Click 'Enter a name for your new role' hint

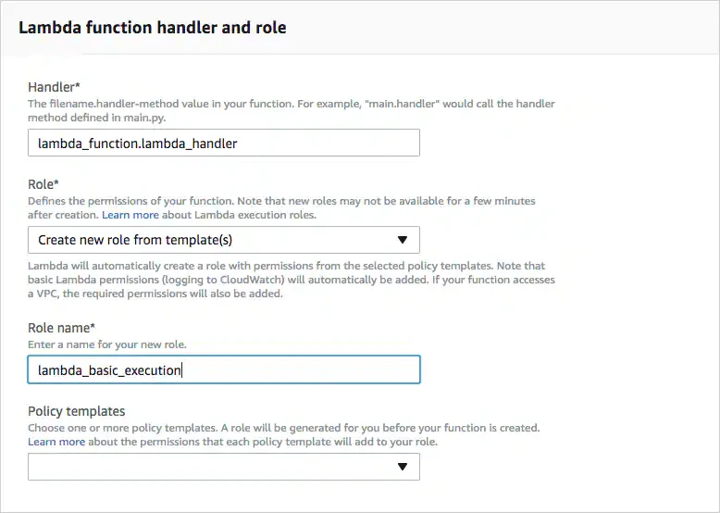pos(107,344)
